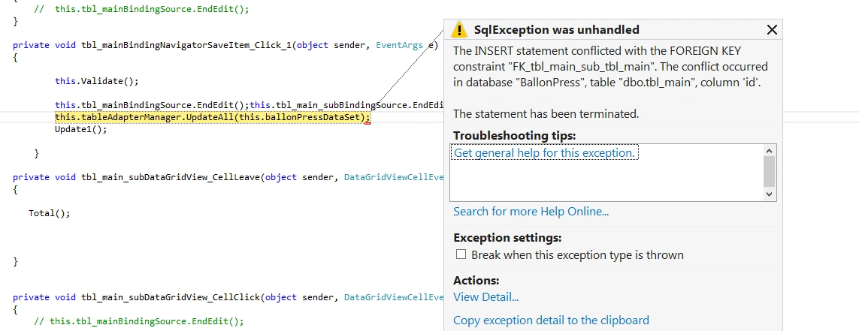This screenshot has width=859, height=331.
Task: Click the EventArgs type in method signature
Action: pos(399,45)
